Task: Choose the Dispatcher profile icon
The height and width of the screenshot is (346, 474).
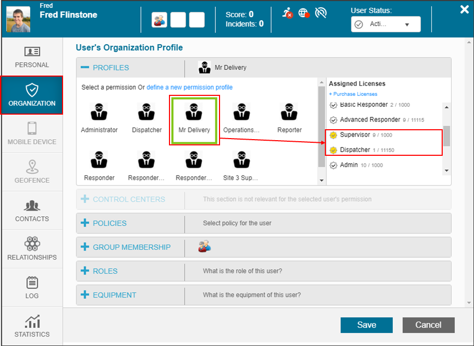Action: tap(147, 112)
